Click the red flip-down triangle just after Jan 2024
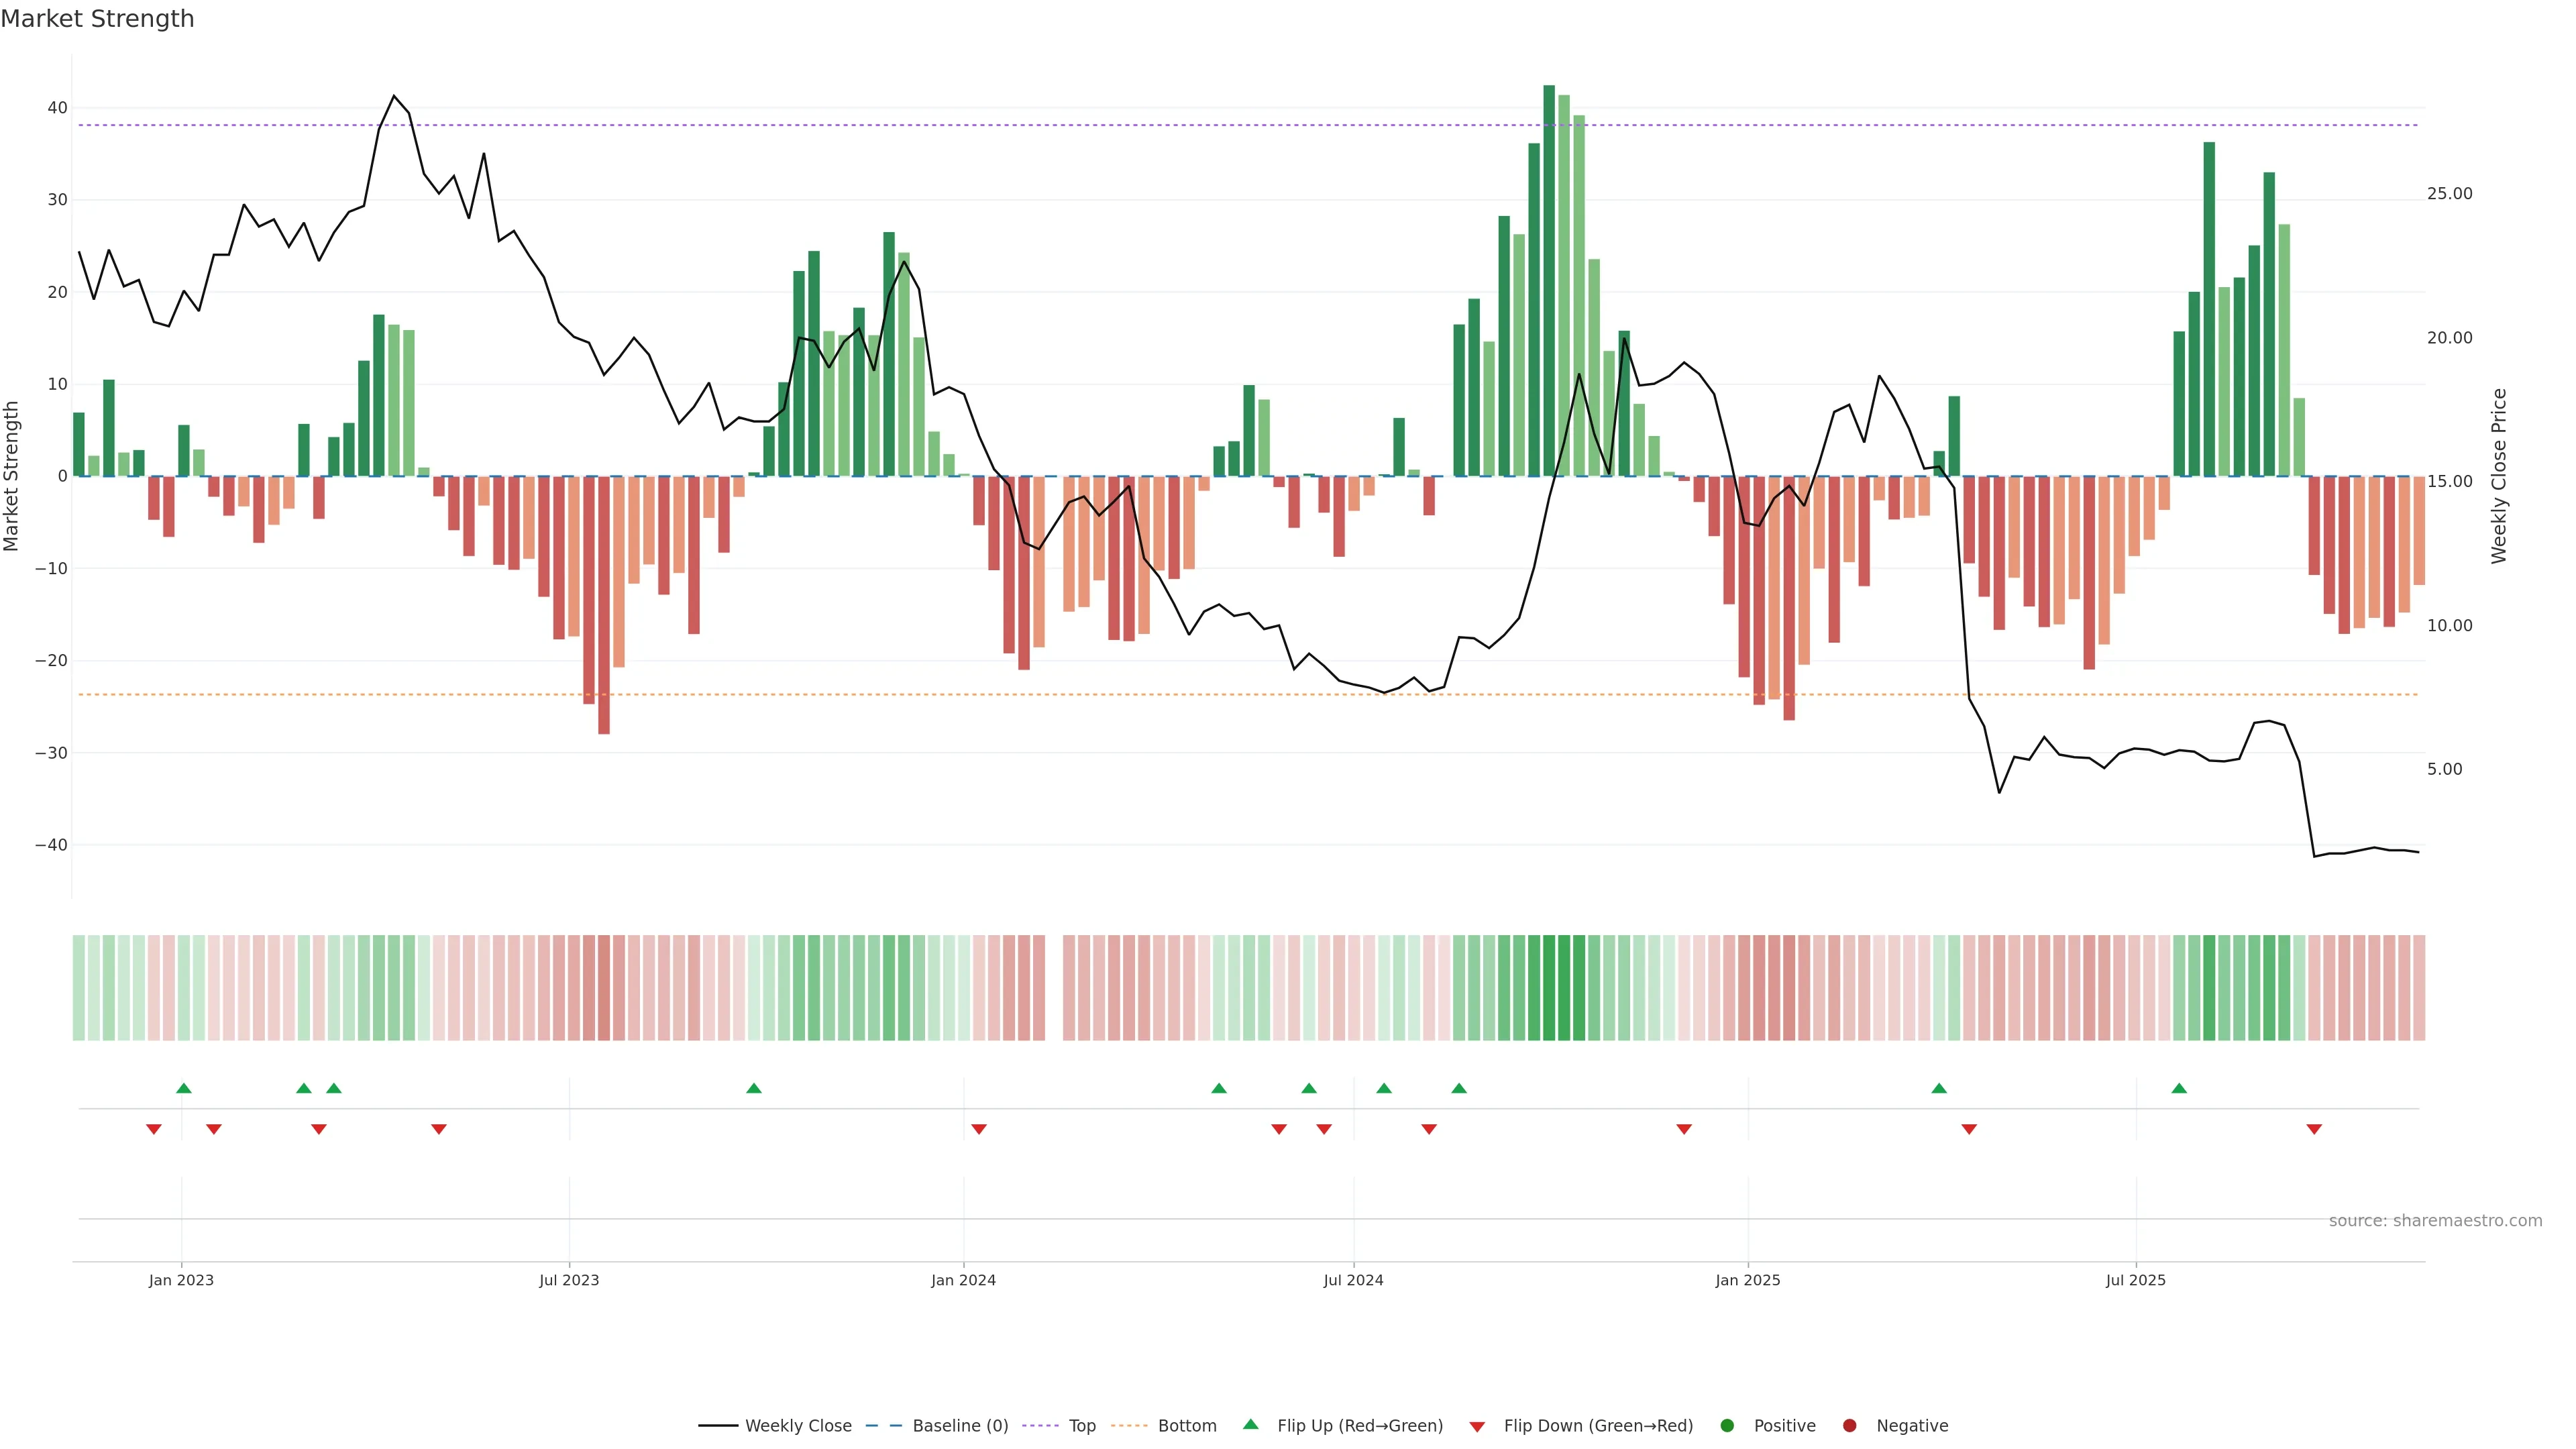Image resolution: width=2576 pixels, height=1449 pixels. click(x=979, y=1129)
